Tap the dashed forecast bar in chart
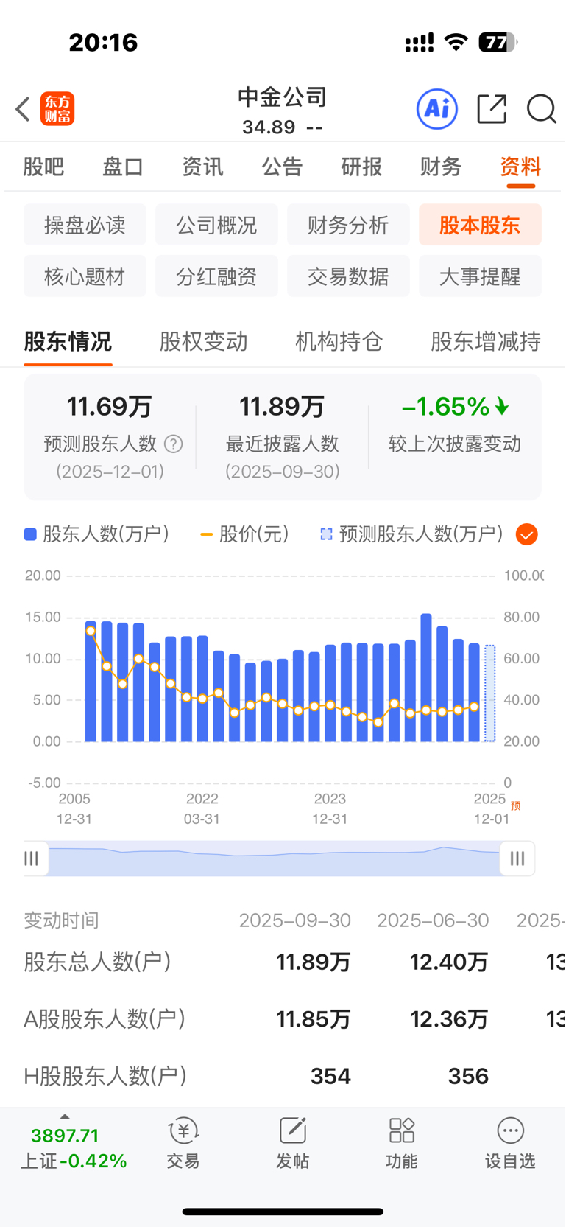566x1227 pixels. [490, 693]
